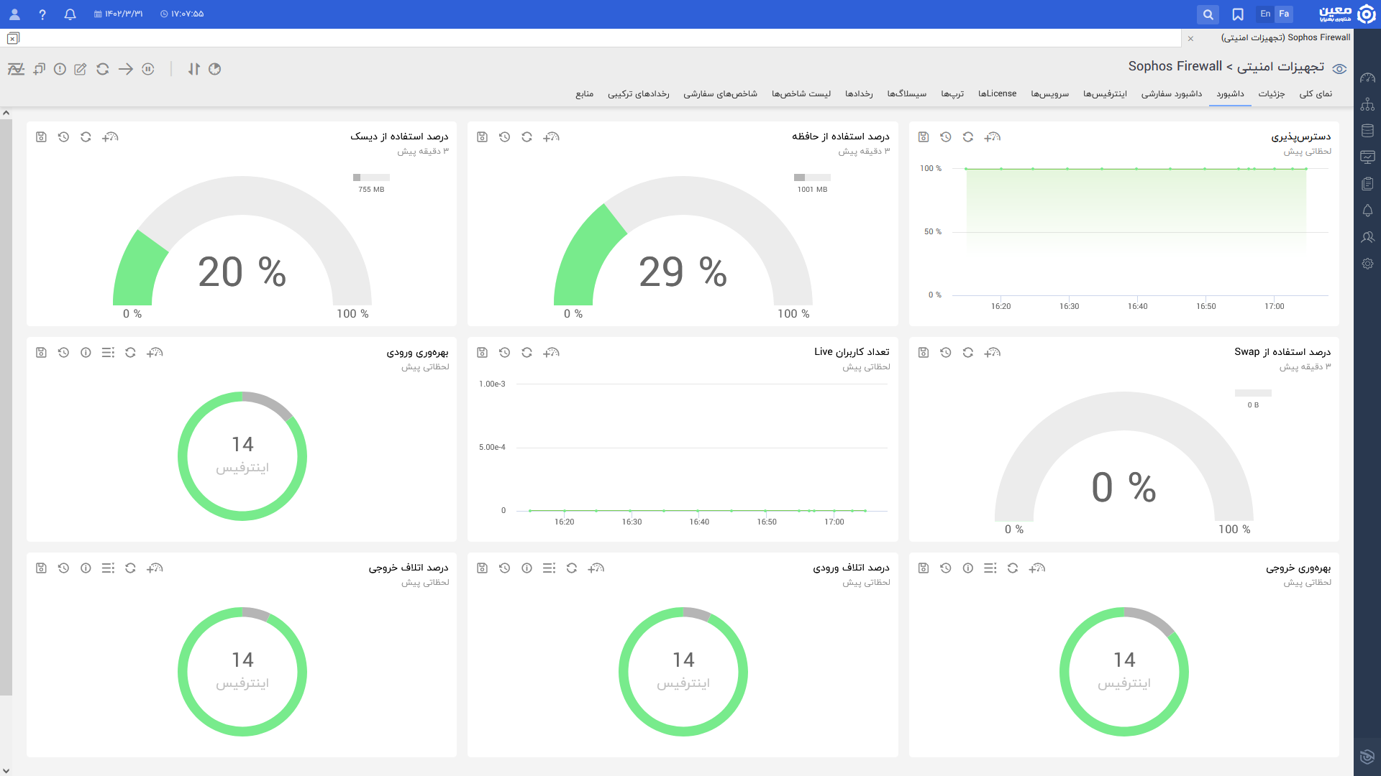Add gauge in Swap usage widget
Image resolution: width=1381 pixels, height=776 pixels.
pos(993,353)
